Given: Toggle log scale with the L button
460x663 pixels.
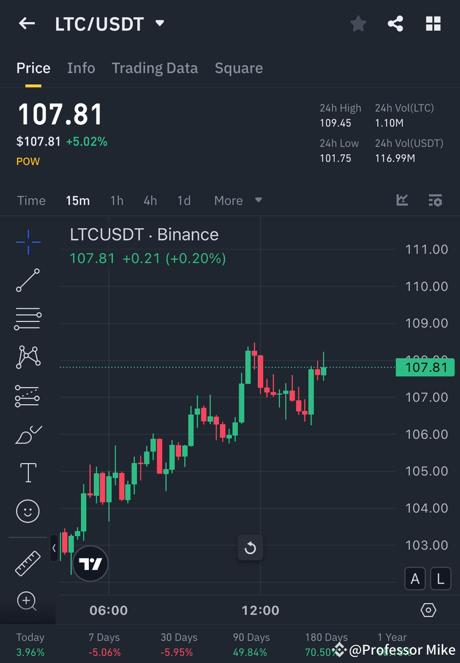Looking at the screenshot, I should coord(441,579).
